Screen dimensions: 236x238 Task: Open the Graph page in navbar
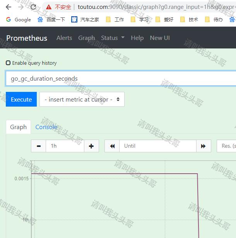[x=87, y=38]
